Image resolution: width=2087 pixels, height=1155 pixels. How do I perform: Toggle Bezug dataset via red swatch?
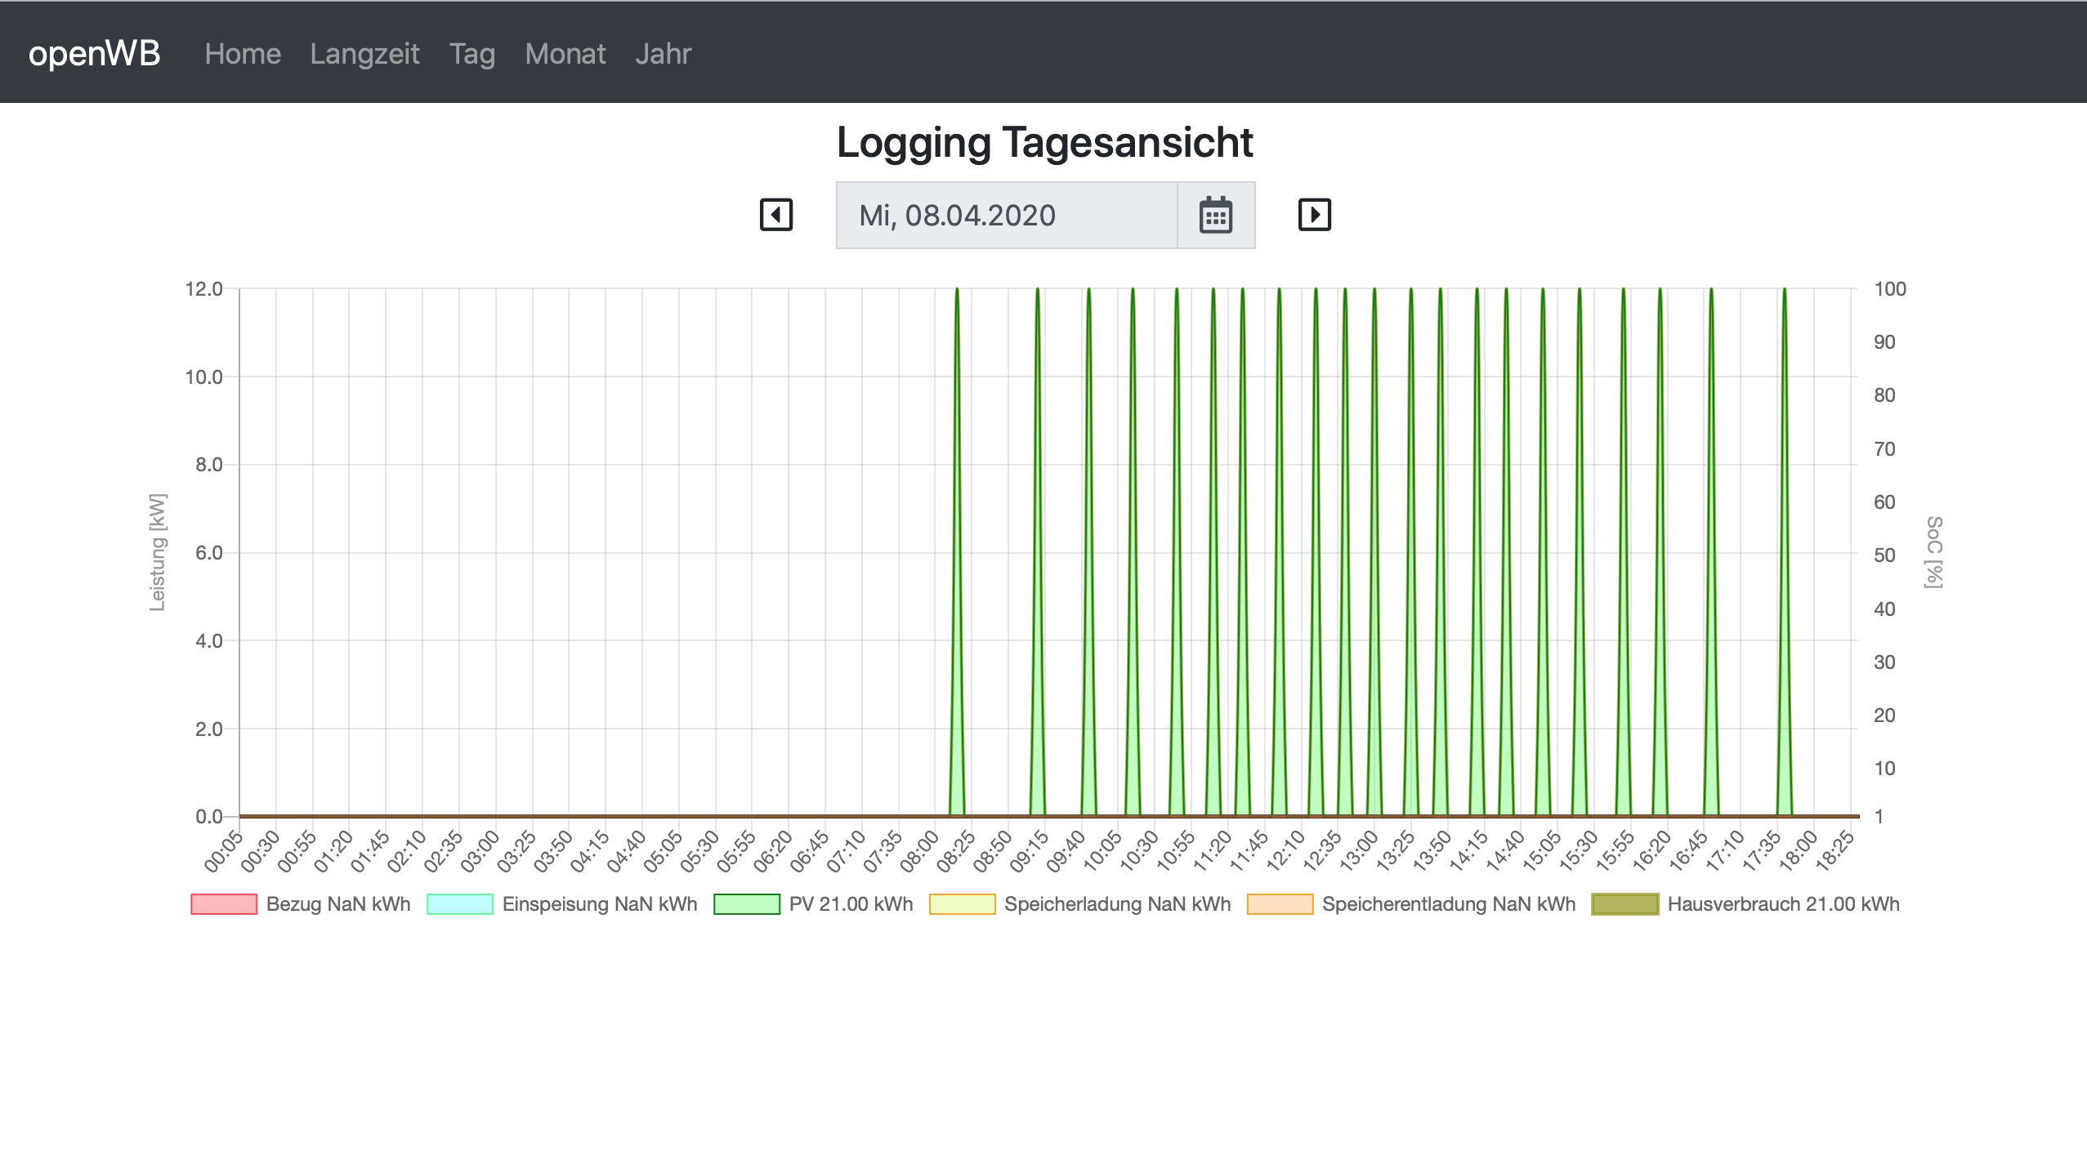click(x=224, y=904)
